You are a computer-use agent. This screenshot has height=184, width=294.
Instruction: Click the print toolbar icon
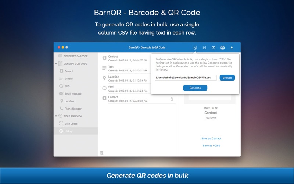click(223, 48)
